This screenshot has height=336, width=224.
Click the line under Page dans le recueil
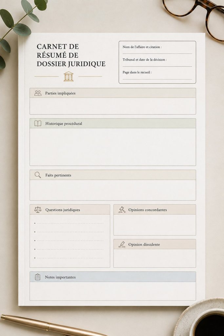coord(157,79)
